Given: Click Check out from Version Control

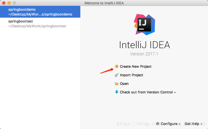Looking at the screenshot, I should point(146,92).
